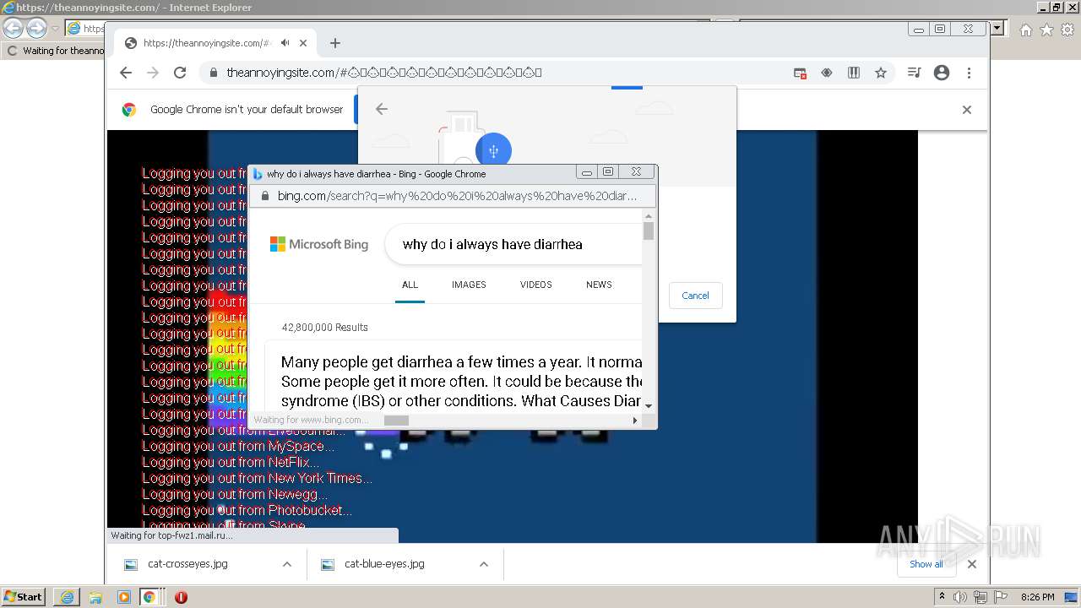Click the diamond-shaped icon in Chrome address bar
Image resolution: width=1081 pixels, height=608 pixels.
[x=827, y=73]
